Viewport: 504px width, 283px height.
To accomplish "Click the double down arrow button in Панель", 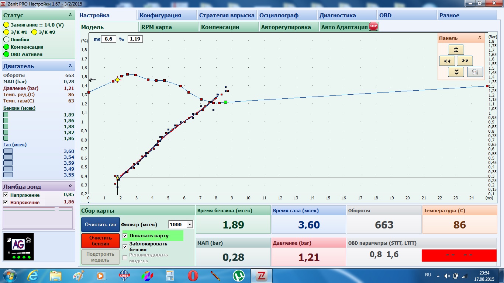I will (x=456, y=72).
